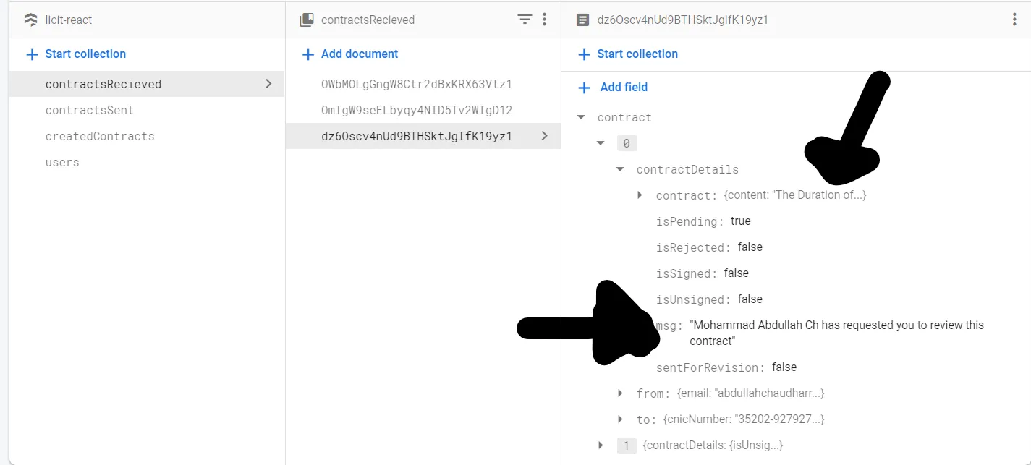Image resolution: width=1031 pixels, height=465 pixels.
Task: Click the sentForRevision value false
Action: coord(784,367)
